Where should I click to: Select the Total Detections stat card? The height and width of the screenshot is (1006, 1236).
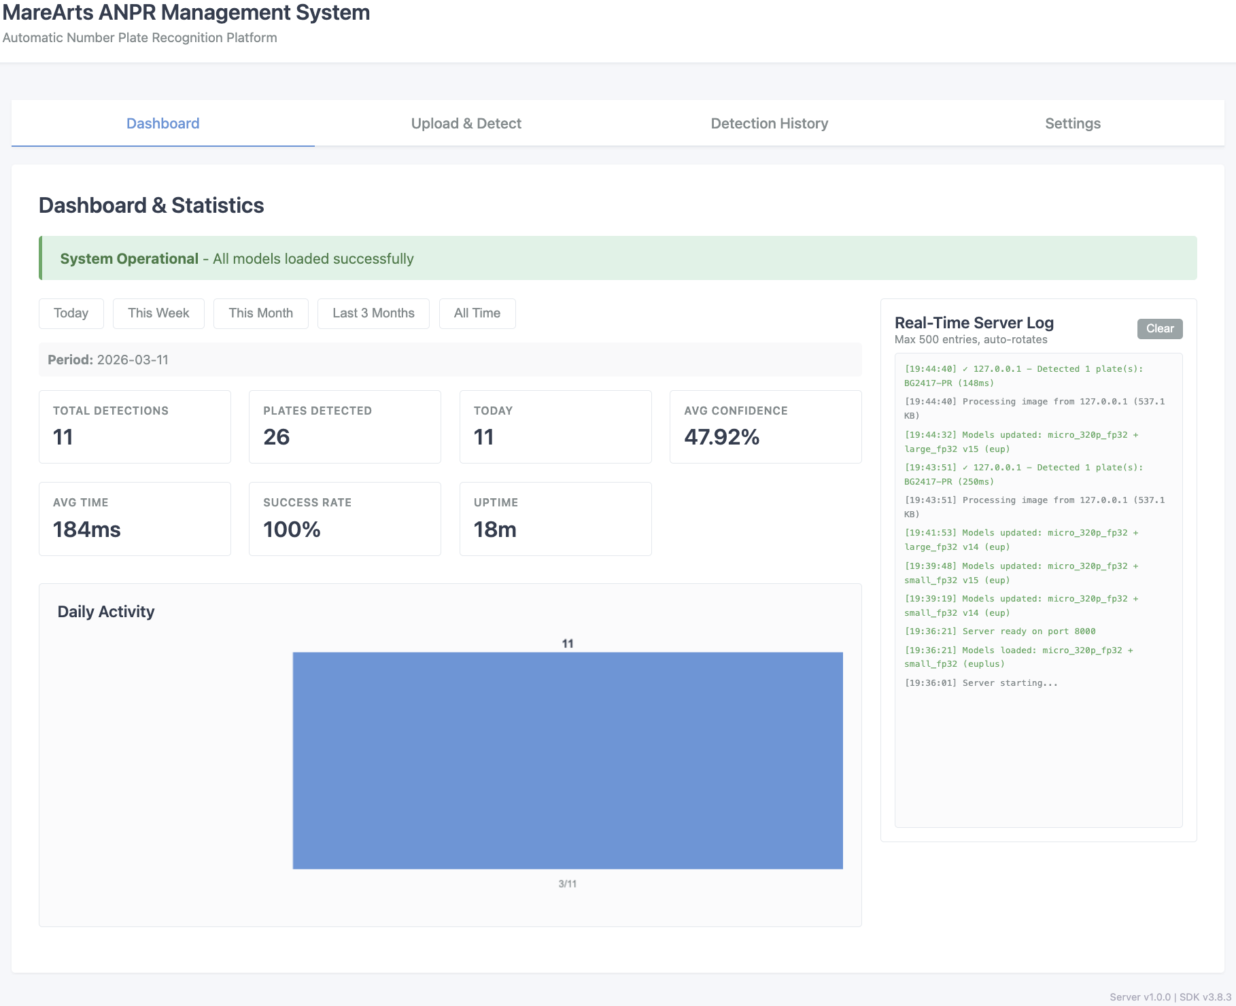(134, 426)
